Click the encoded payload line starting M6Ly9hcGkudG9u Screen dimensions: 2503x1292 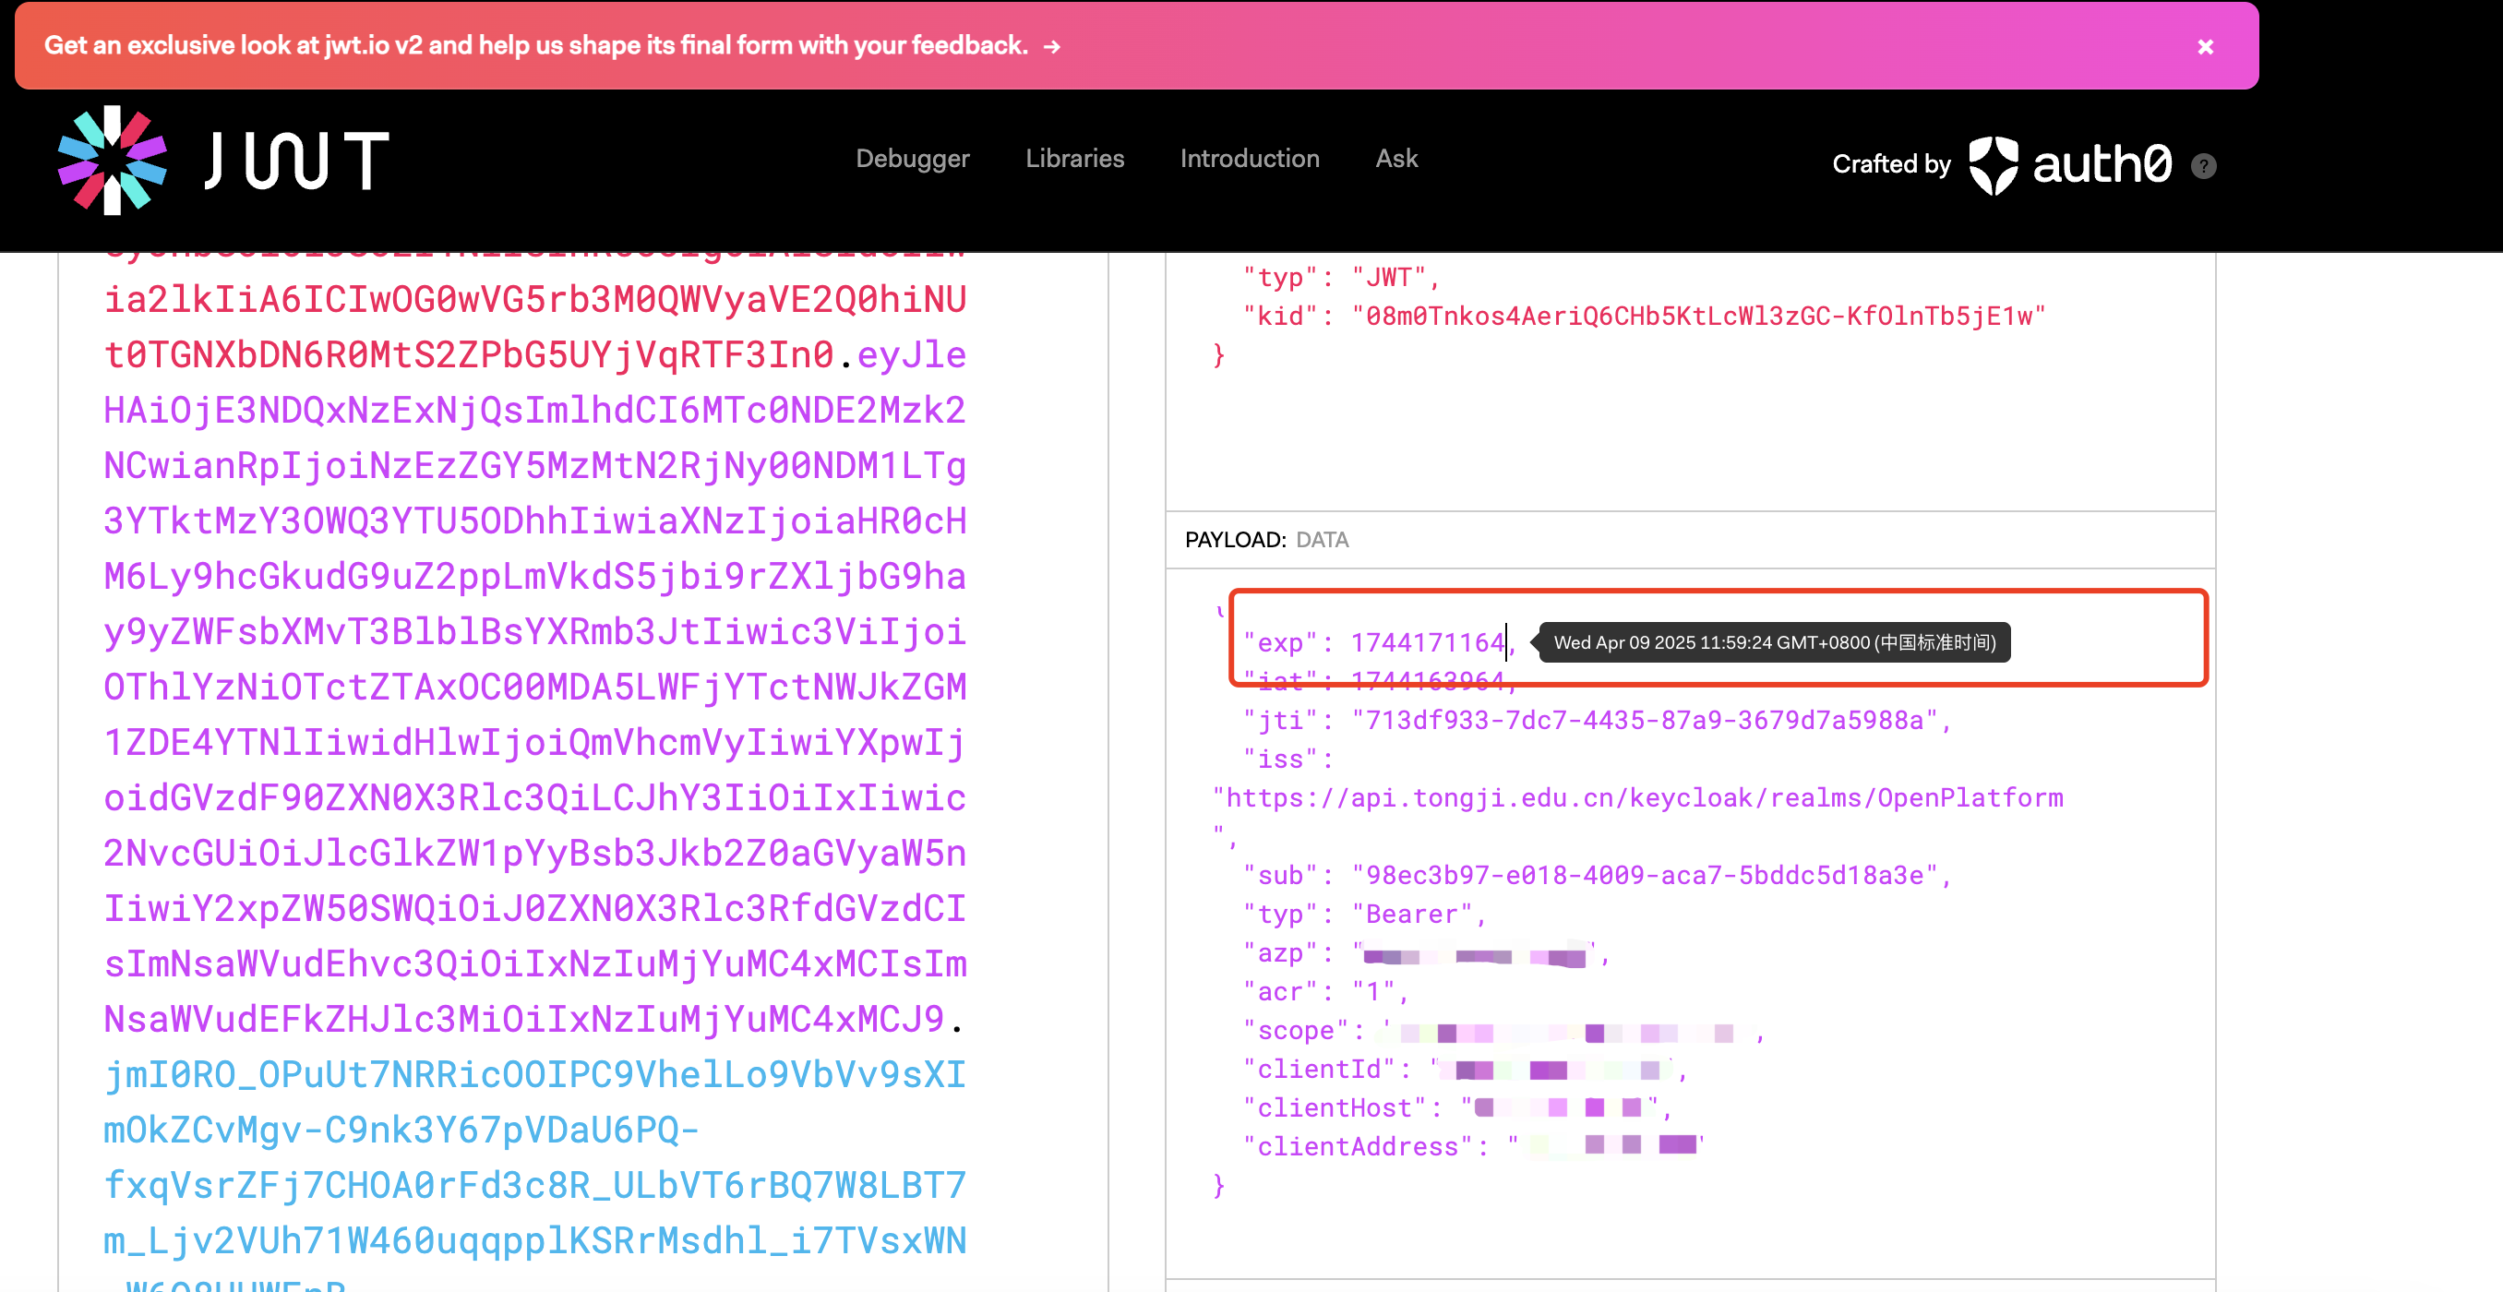534,576
